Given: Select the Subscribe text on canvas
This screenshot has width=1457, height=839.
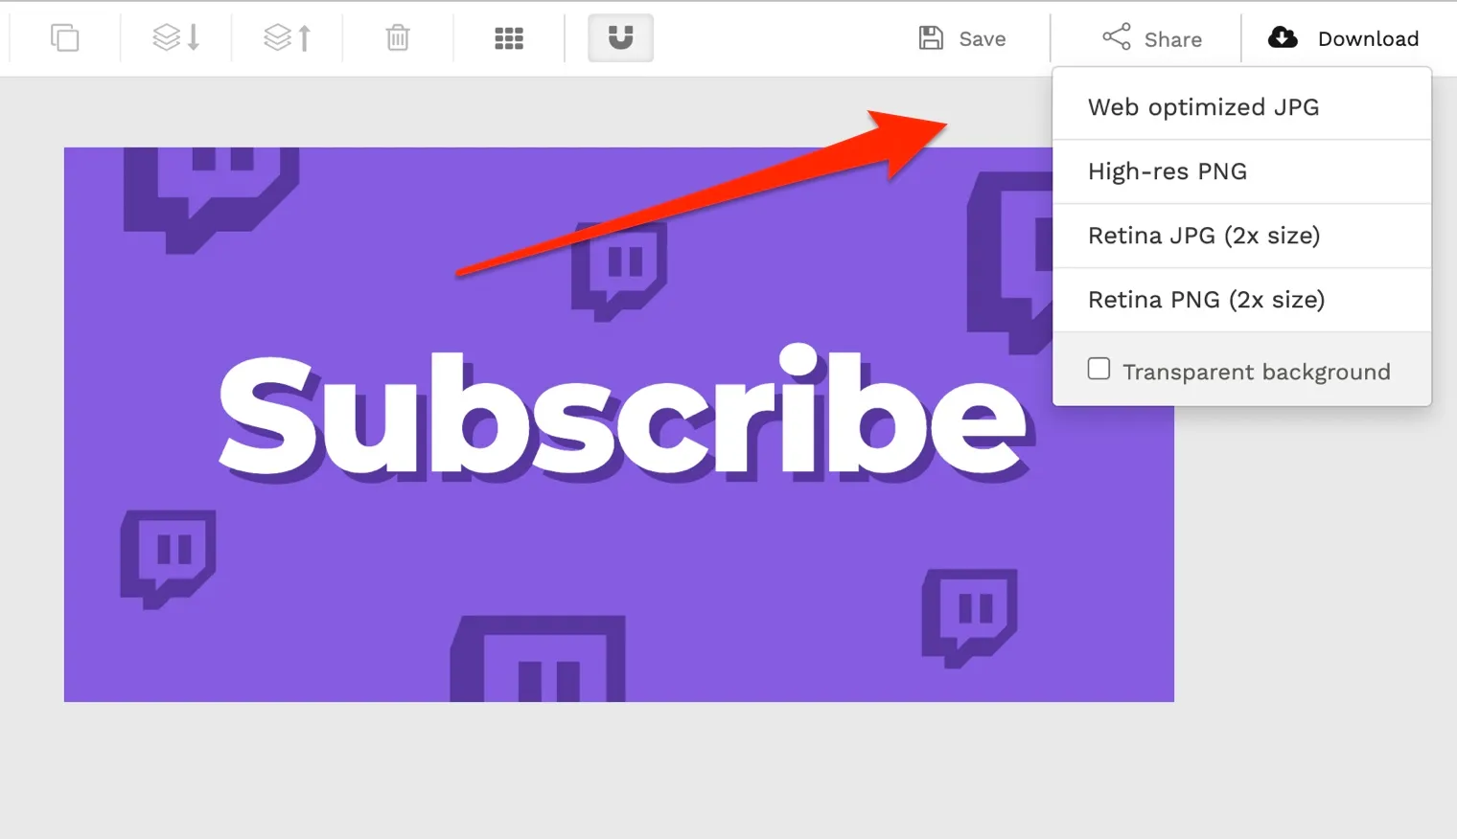Looking at the screenshot, I should [625, 412].
